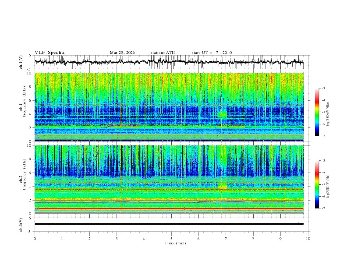Click the ch.1 color bar log(PSD) label
Viewport: 347px width, 268px height.
(328, 114)
